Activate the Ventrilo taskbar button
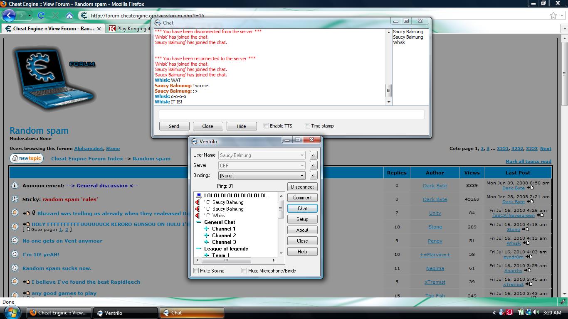568x319 pixels. [126, 313]
